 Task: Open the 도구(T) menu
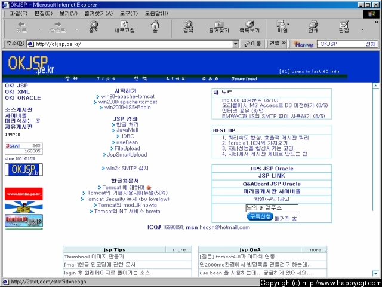[129, 13]
